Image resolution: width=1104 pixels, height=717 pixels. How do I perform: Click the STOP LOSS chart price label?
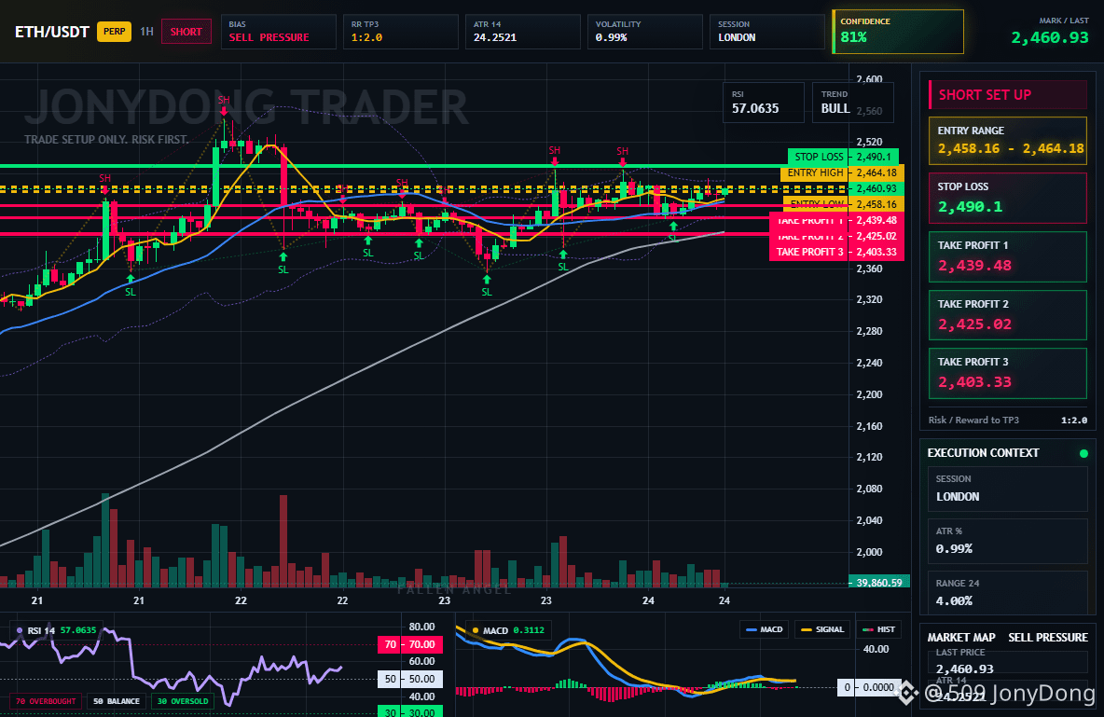tap(818, 157)
